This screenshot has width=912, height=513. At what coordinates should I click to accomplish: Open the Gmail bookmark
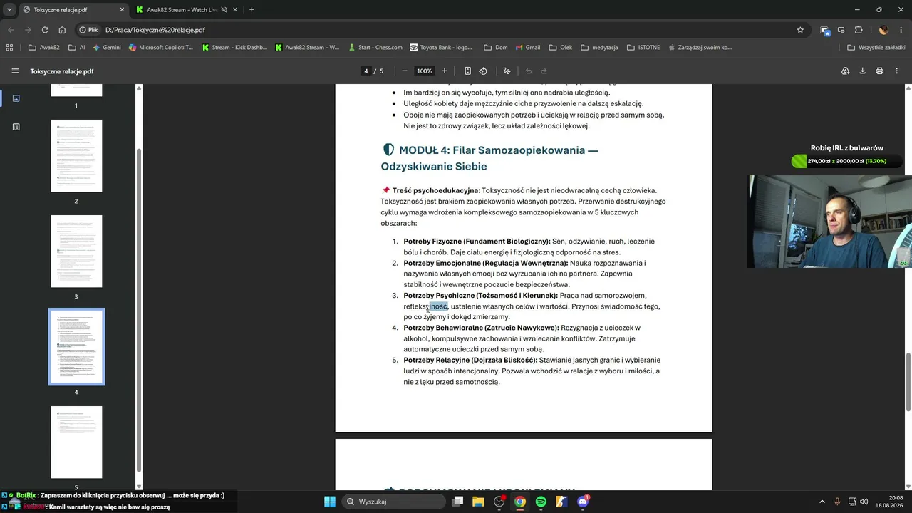pos(527,48)
